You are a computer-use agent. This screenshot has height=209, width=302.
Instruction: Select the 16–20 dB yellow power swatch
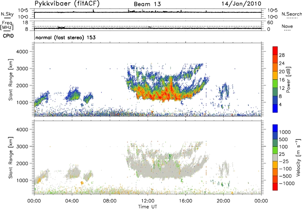pos(275,75)
